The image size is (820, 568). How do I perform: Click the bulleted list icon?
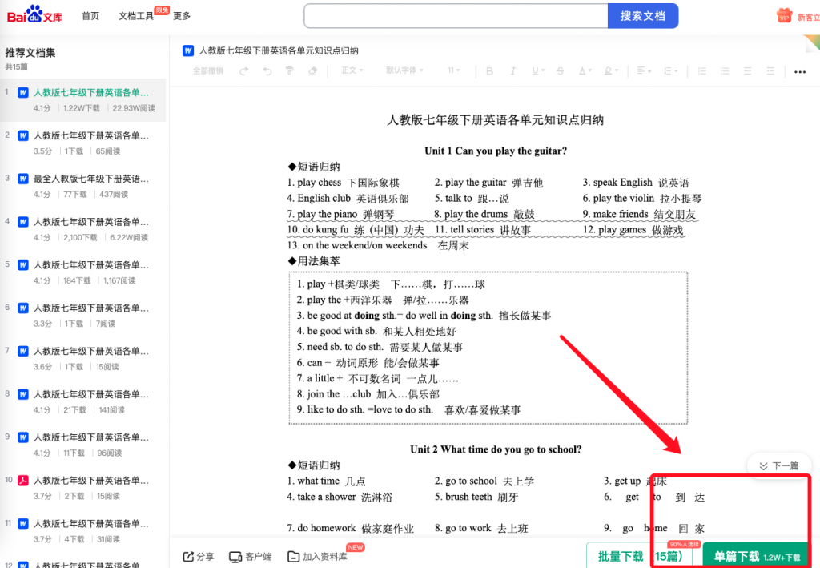724,70
